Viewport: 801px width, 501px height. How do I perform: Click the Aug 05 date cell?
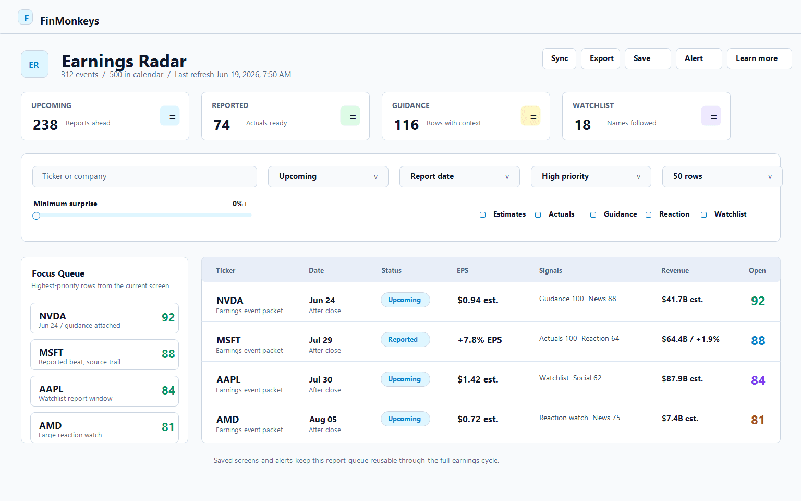click(x=323, y=420)
